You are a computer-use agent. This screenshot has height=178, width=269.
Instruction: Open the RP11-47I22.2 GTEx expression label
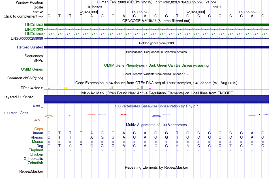(32, 88)
